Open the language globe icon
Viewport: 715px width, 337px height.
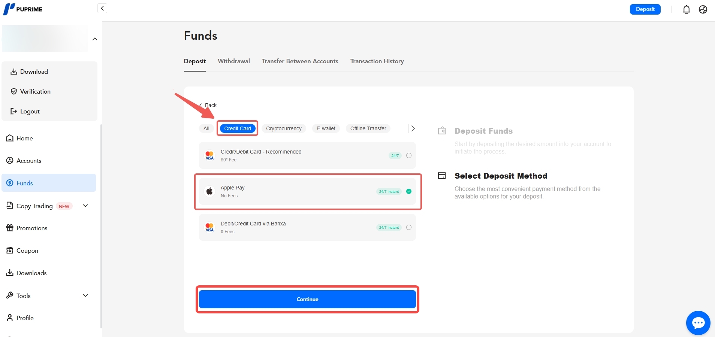point(703,10)
